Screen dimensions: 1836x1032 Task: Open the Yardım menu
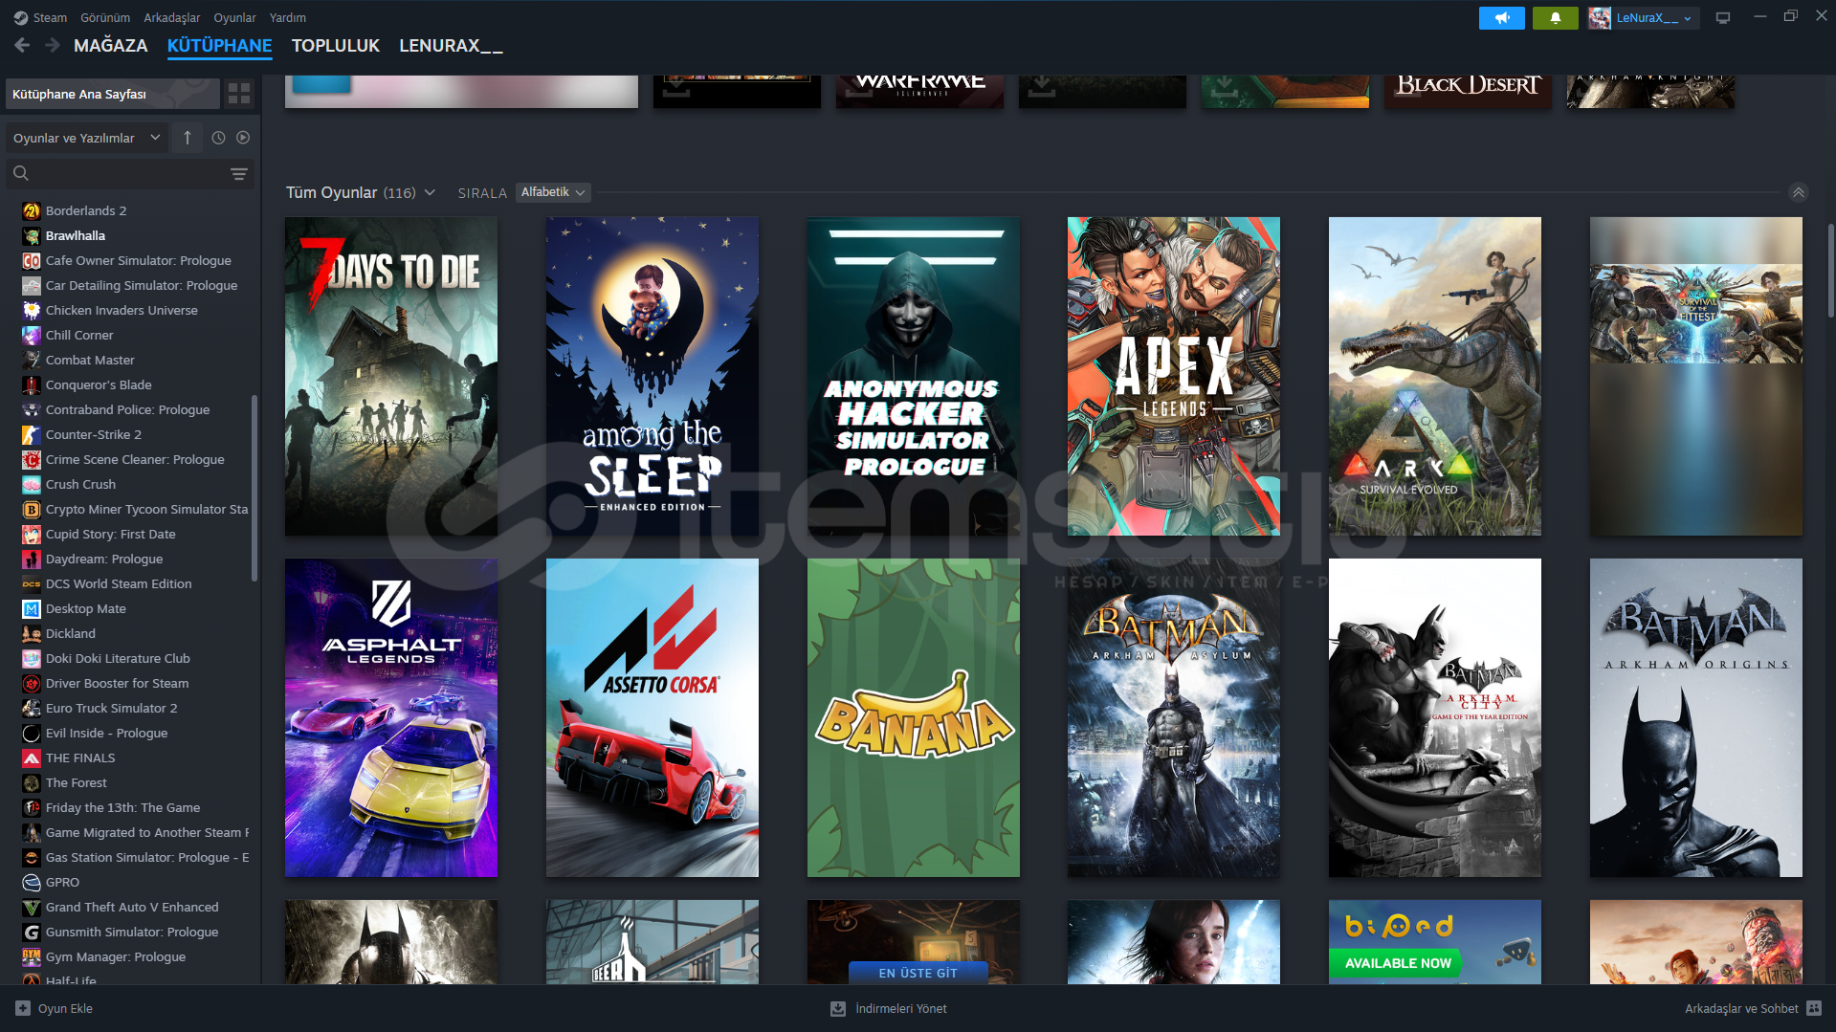point(288,17)
